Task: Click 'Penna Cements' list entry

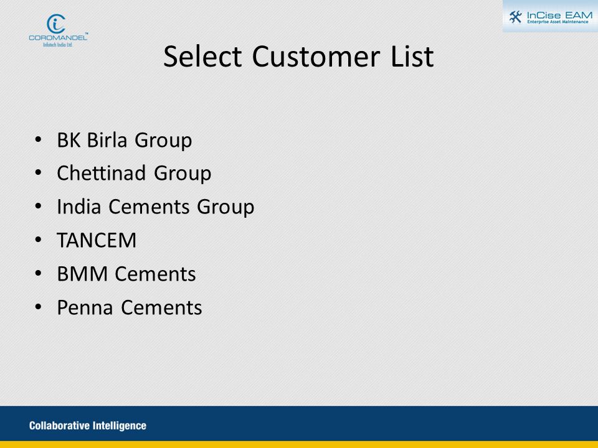Action: (130, 307)
